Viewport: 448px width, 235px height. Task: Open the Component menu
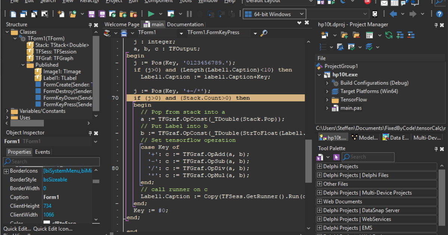(x=158, y=1)
